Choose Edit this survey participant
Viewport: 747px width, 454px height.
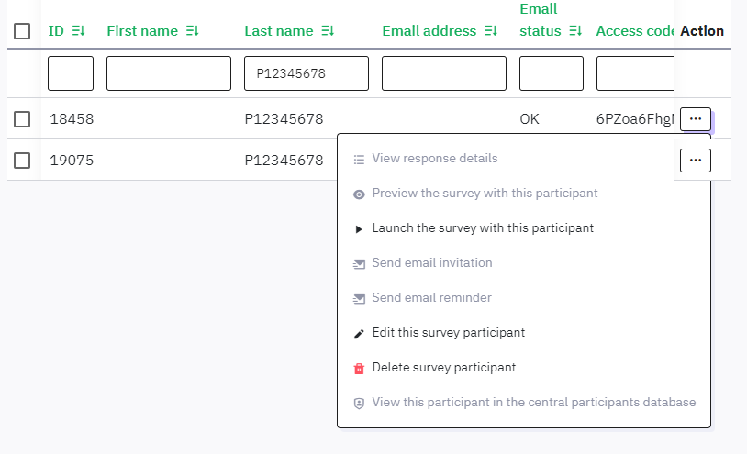coord(448,333)
